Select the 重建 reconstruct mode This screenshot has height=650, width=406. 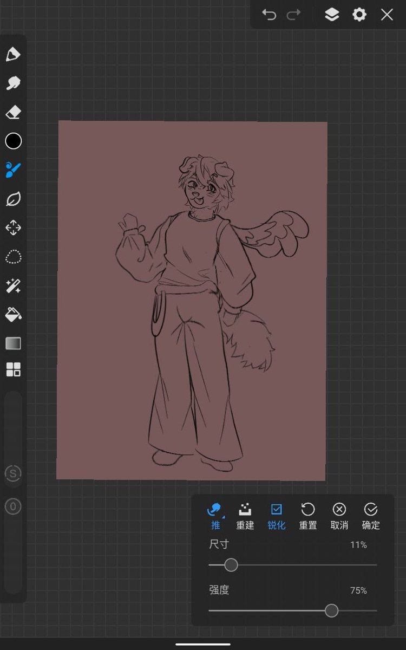pyautogui.click(x=245, y=516)
